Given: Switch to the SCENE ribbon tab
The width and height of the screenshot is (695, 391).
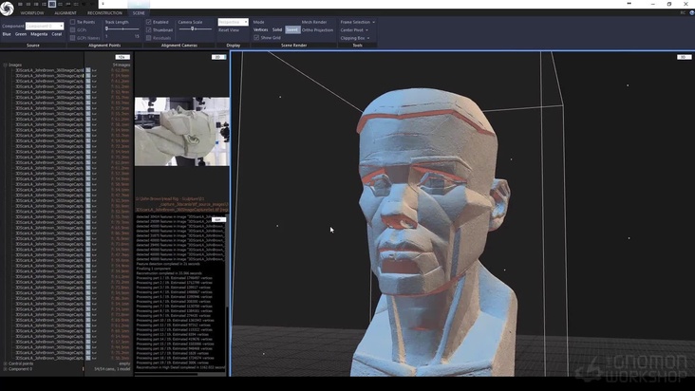Looking at the screenshot, I should click(x=139, y=13).
